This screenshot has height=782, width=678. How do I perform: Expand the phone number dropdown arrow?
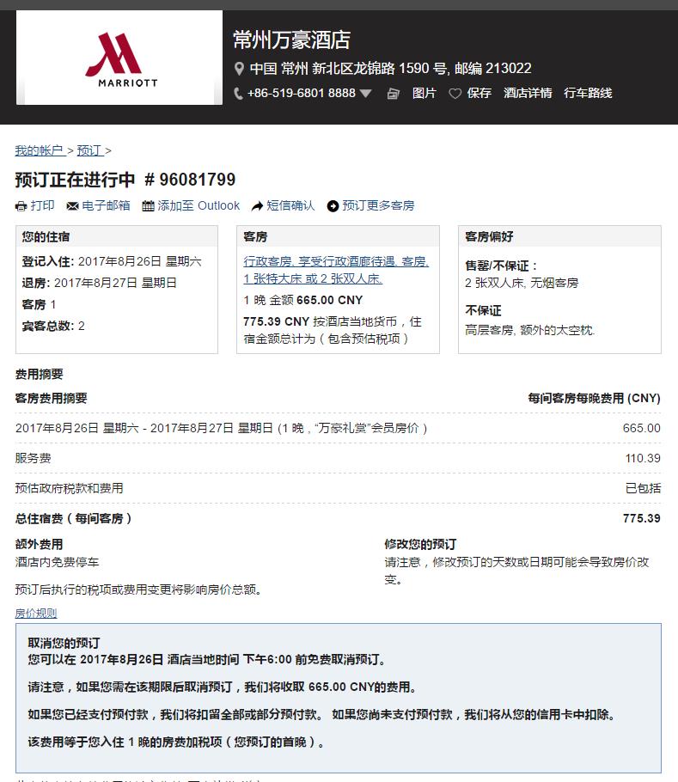pos(366,94)
